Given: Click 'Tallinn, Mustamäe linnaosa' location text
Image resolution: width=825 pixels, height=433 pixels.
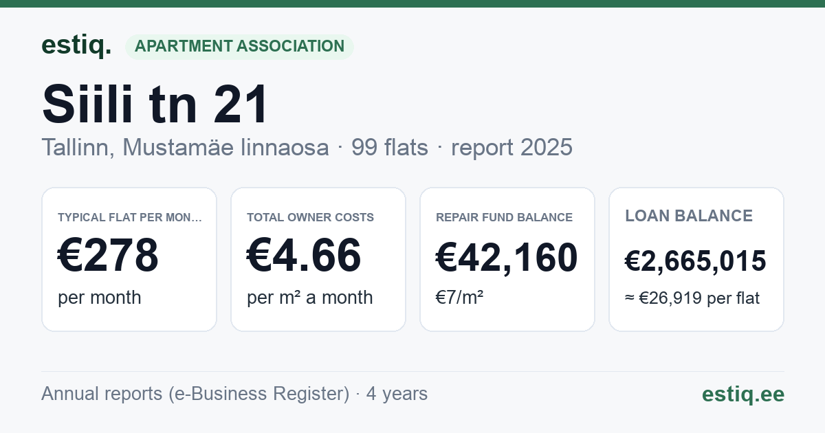Looking at the screenshot, I should point(185,147).
